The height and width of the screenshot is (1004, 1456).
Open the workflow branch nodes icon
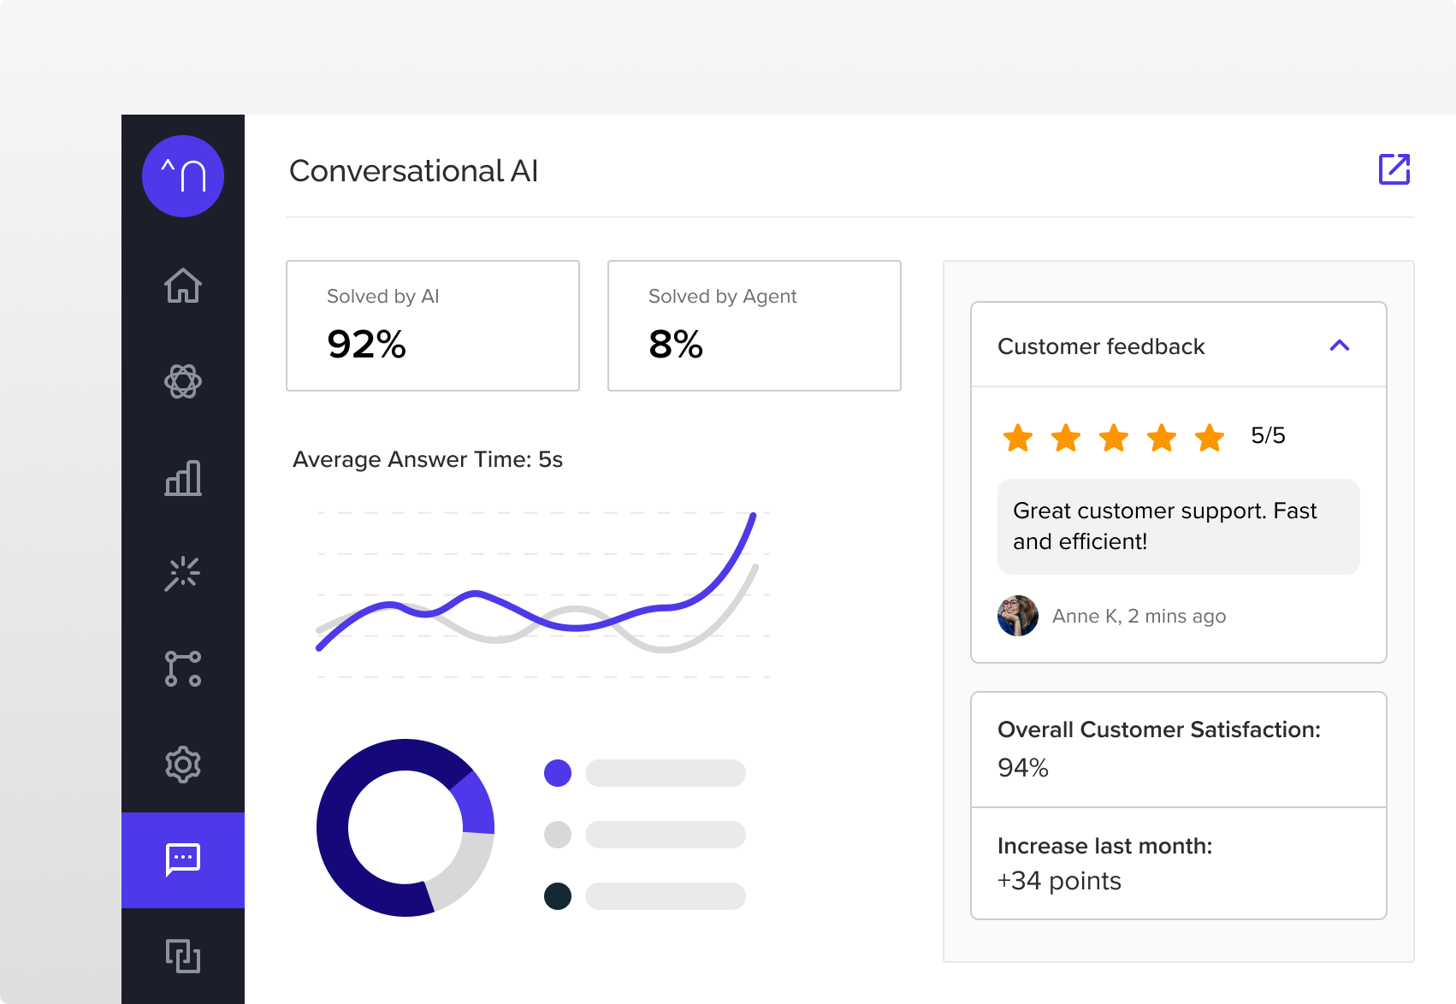[x=183, y=669]
